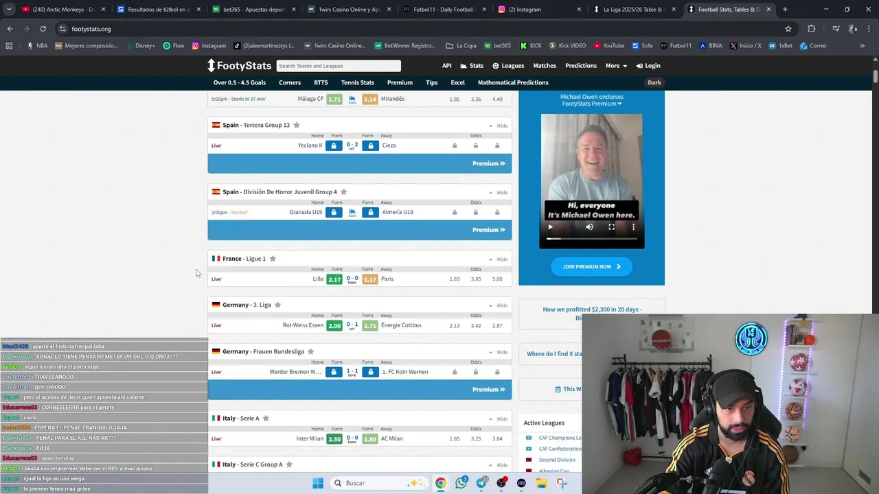
Task: Click the FootyStats logo
Action: pos(239,66)
